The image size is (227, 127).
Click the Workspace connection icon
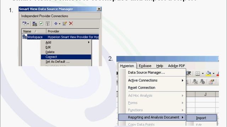[x=24, y=37]
